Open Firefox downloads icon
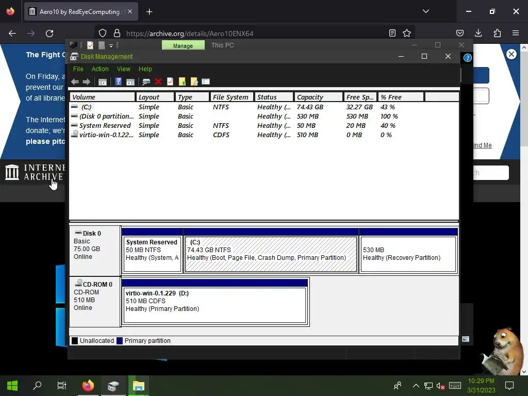Image resolution: width=528 pixels, height=396 pixels. (478, 33)
